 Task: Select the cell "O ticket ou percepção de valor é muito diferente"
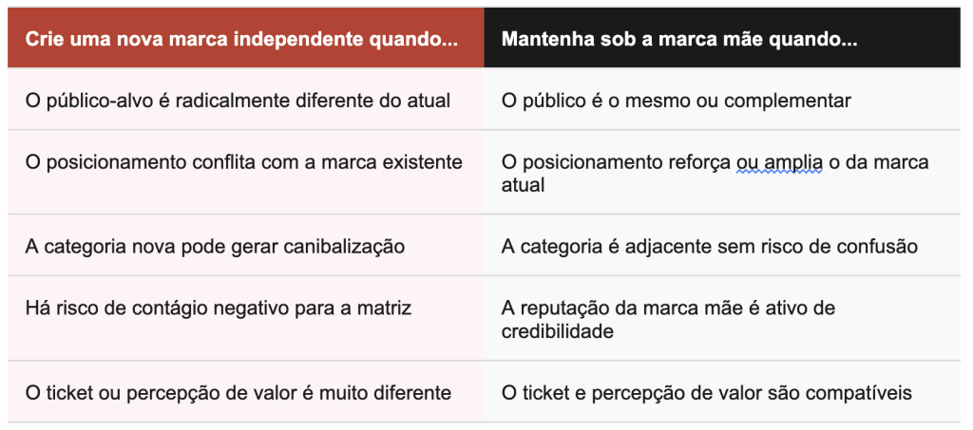[x=238, y=392]
